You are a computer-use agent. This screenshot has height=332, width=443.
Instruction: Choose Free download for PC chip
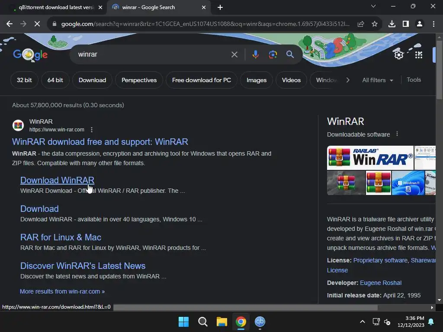tap(202, 80)
